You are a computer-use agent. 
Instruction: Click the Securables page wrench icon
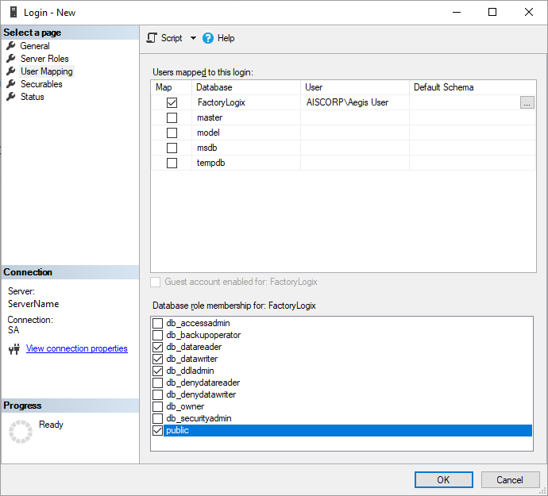(11, 84)
